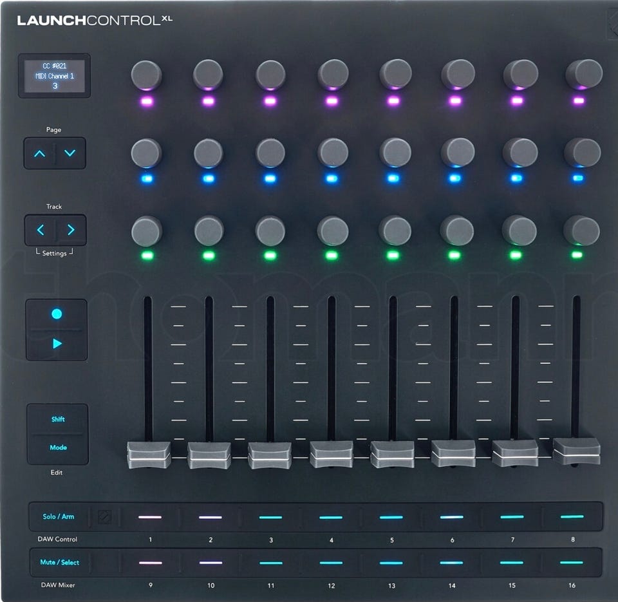Click the display showing CC #021
Image resolution: width=618 pixels, height=602 pixels.
[54, 76]
